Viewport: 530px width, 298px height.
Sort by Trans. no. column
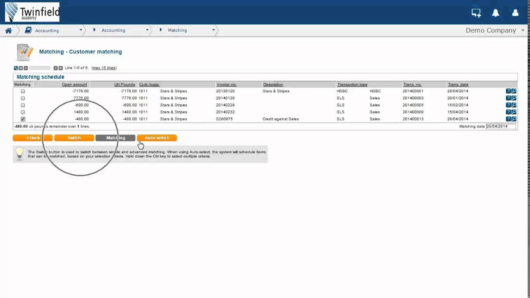coord(412,84)
